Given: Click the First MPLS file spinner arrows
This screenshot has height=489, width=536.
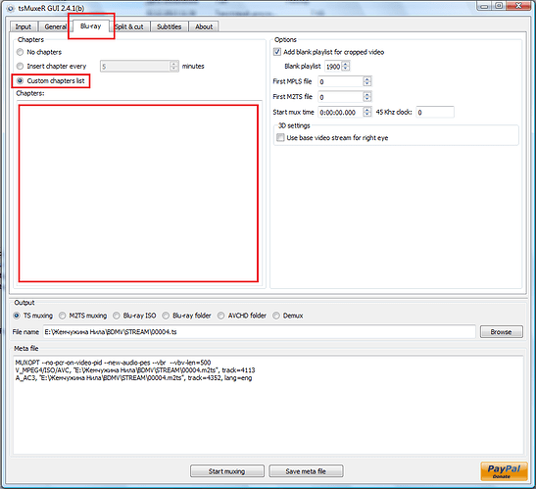Looking at the screenshot, I should (367, 81).
